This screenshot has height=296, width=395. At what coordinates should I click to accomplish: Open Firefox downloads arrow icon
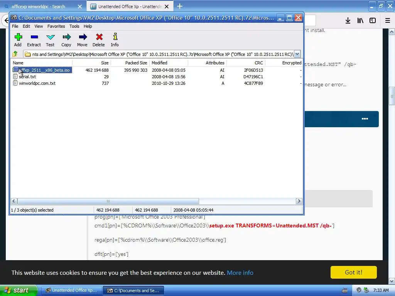pyautogui.click(x=348, y=21)
